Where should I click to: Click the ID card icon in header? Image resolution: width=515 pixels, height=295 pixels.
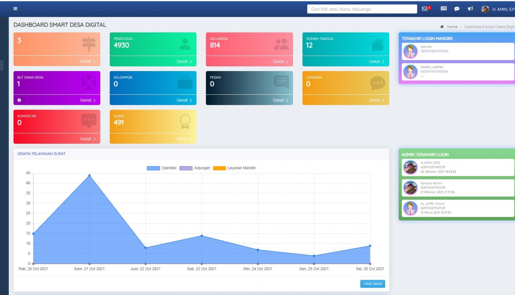(x=444, y=9)
